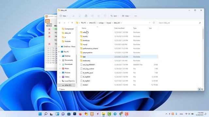Sort by the Name column header
The height and width of the screenshot is (117, 209).
(x=84, y=28)
